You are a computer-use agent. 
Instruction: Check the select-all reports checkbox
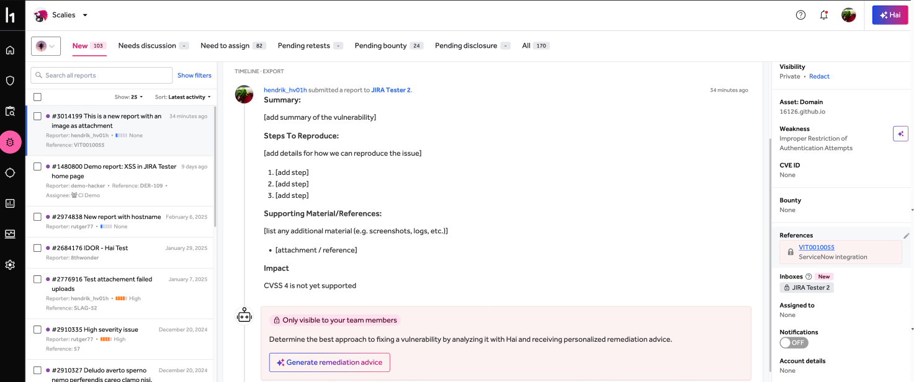click(x=37, y=97)
